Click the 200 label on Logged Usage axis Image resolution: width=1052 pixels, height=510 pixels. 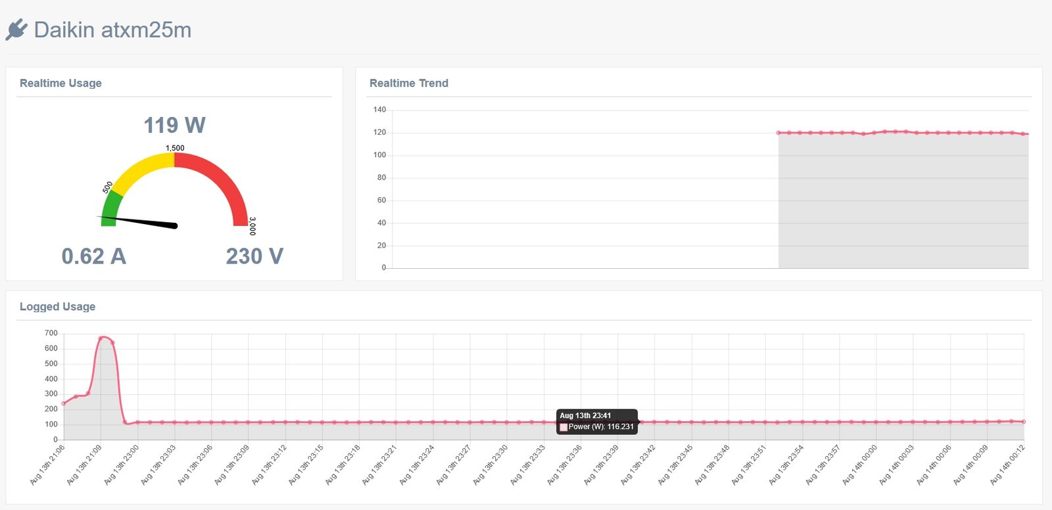(x=51, y=409)
